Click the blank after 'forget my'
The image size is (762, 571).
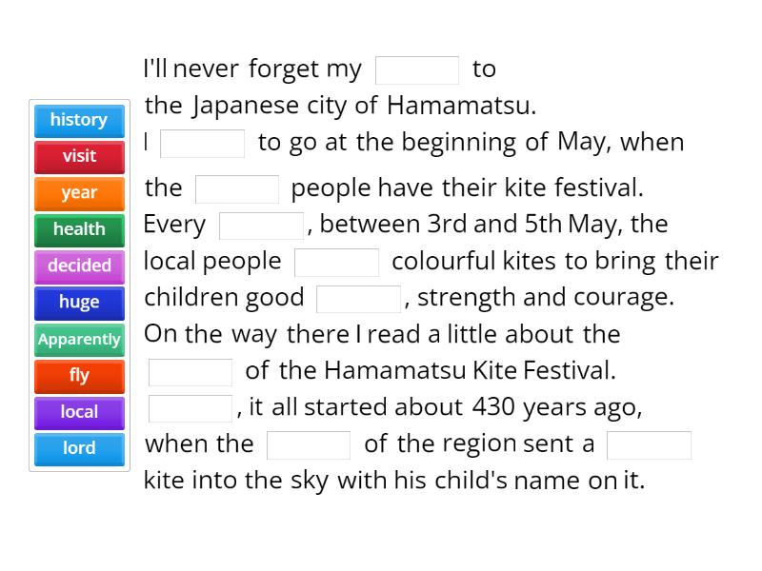click(x=418, y=69)
